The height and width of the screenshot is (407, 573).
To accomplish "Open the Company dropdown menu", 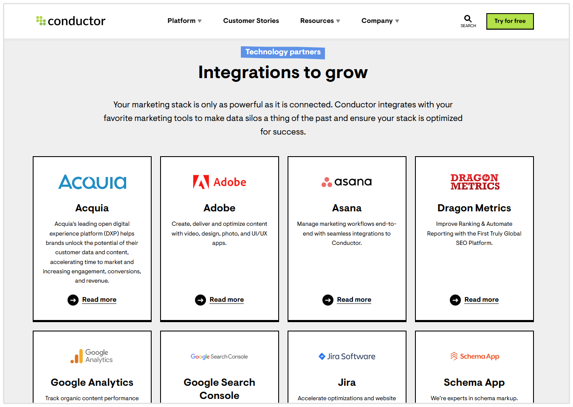I will click(380, 21).
